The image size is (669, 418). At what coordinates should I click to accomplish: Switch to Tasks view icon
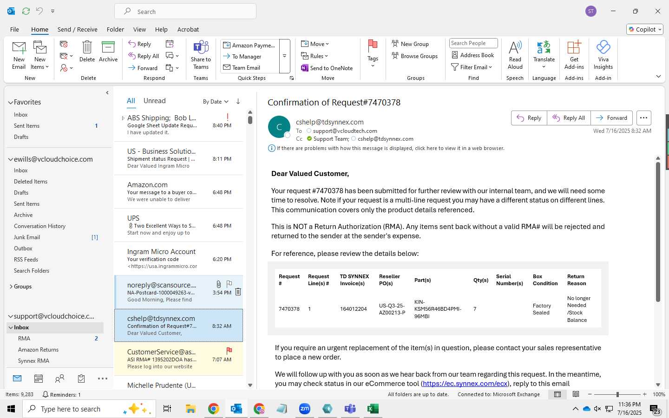pyautogui.click(x=81, y=379)
